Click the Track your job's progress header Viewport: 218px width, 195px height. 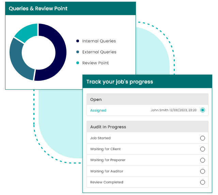pos(120,82)
